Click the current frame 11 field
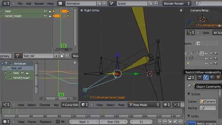 tap(141, 122)
